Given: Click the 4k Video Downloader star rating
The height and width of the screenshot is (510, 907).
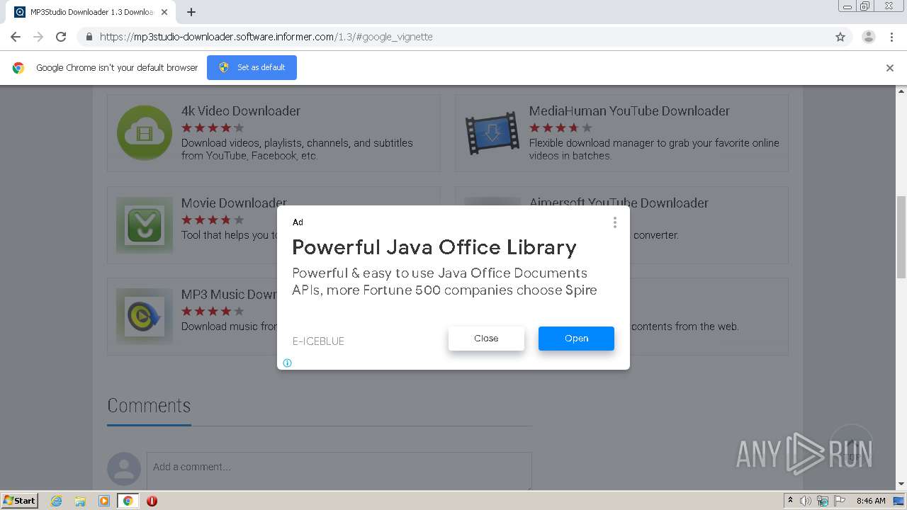Looking at the screenshot, I should pyautogui.click(x=213, y=128).
